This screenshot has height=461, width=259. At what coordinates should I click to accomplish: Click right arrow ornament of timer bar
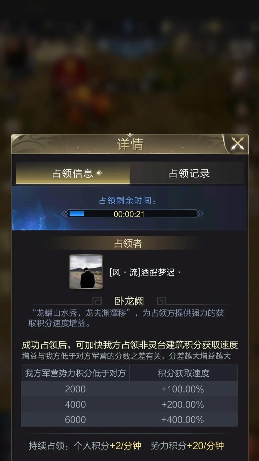[x=200, y=214]
